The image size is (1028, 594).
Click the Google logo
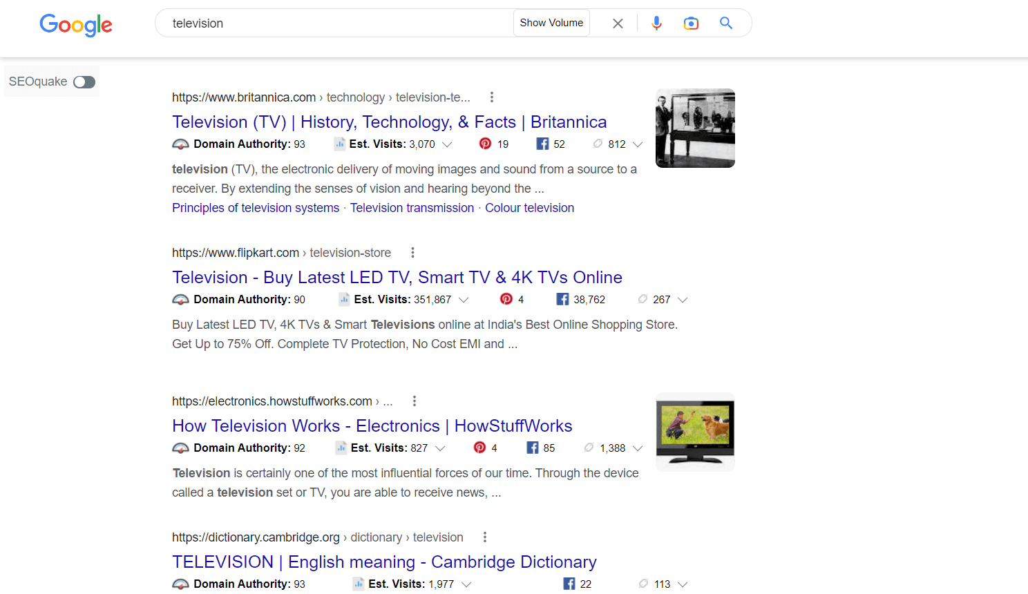[76, 25]
